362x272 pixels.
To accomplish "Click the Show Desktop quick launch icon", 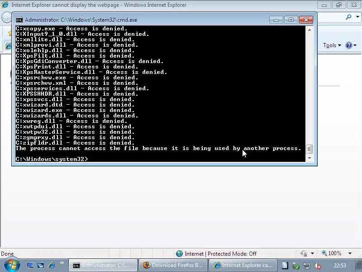I will pyautogui.click(x=30, y=265).
